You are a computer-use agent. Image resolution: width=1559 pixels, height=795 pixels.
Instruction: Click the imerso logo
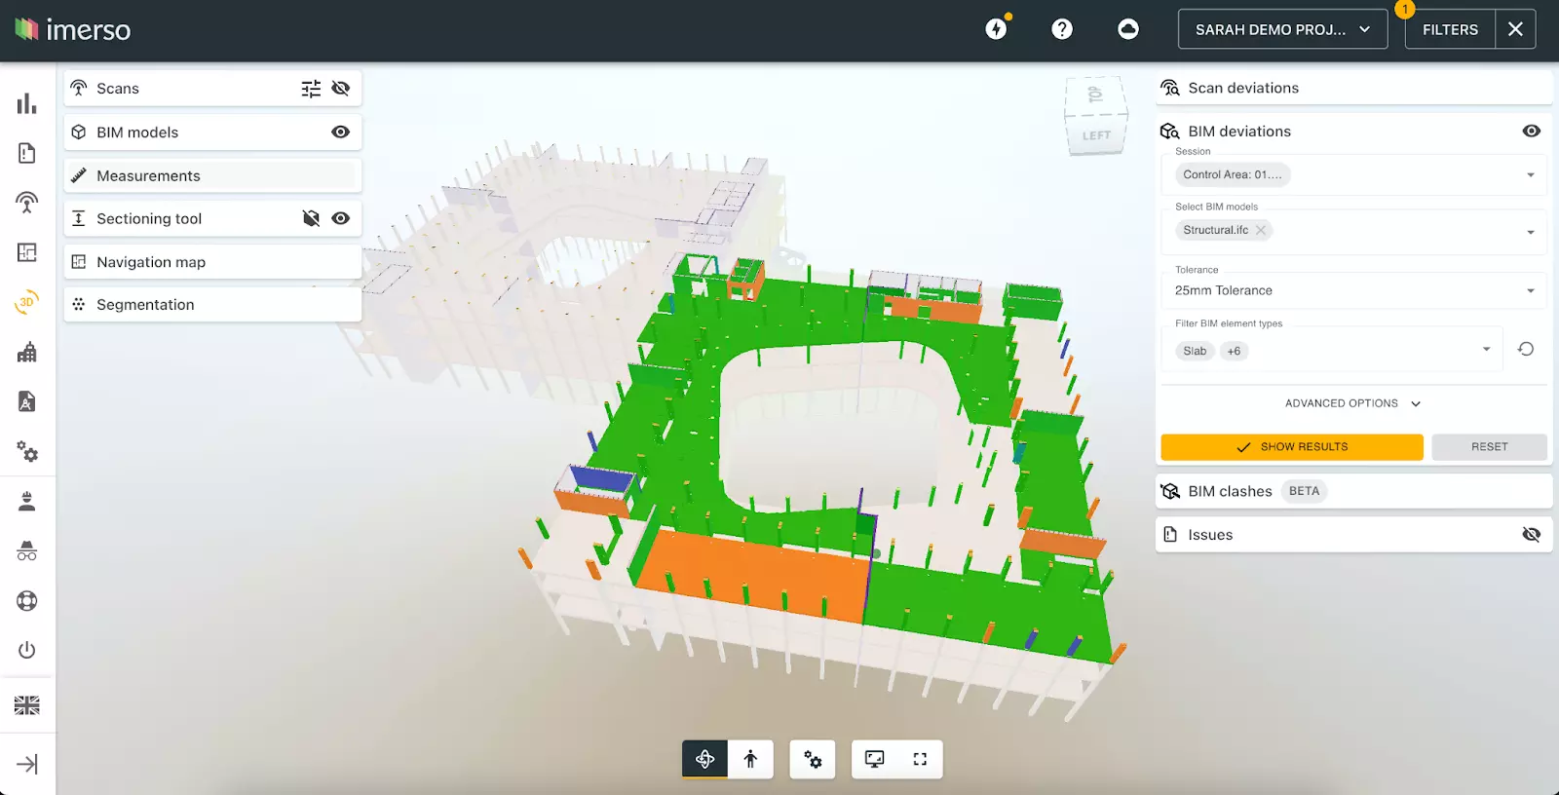click(73, 29)
